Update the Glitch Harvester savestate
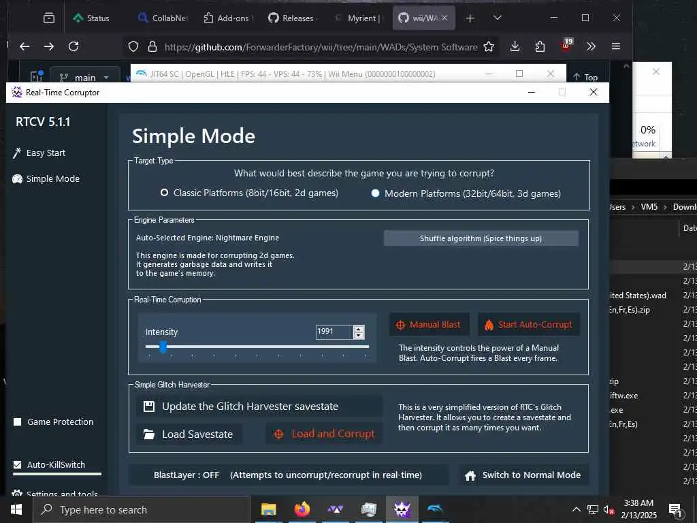The height and width of the screenshot is (523, 697). (x=259, y=407)
